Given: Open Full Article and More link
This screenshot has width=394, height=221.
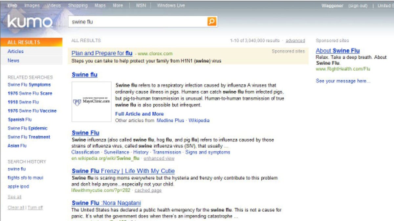Looking at the screenshot, I should (x=139, y=114).
